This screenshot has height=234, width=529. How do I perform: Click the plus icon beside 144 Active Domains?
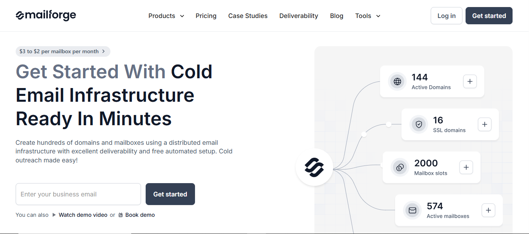(x=470, y=81)
